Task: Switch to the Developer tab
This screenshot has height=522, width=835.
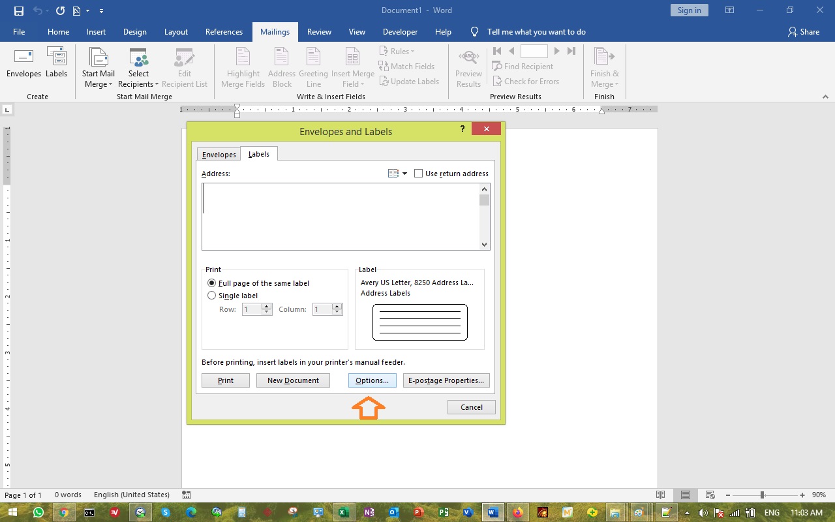Action: click(400, 31)
